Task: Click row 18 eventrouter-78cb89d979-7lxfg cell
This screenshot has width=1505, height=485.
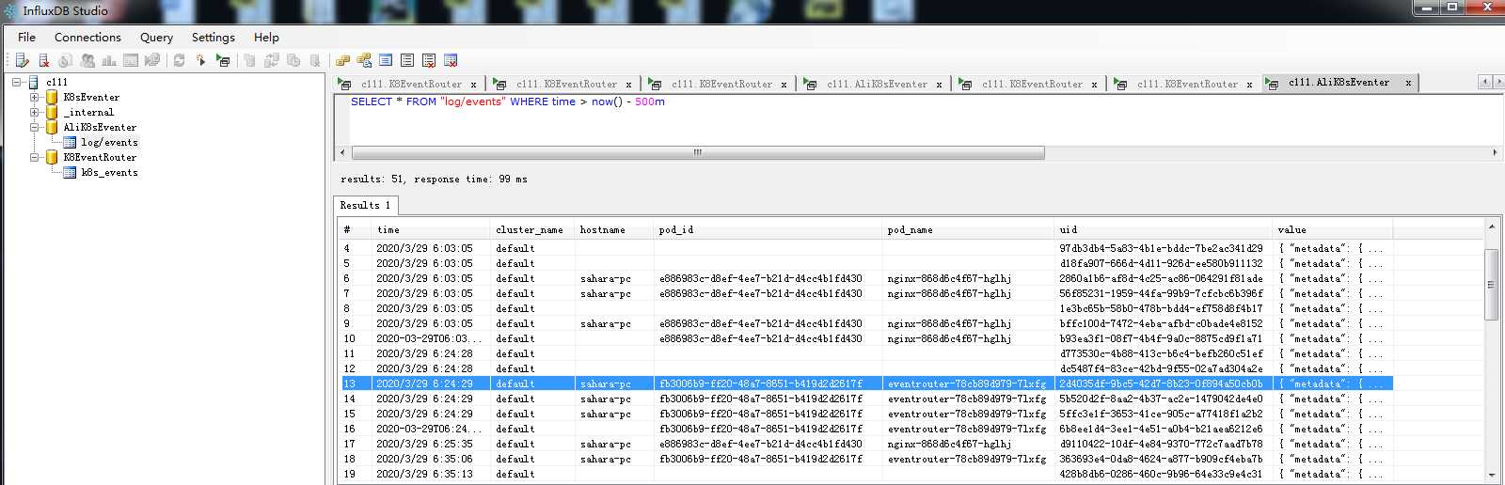Action: point(968,459)
